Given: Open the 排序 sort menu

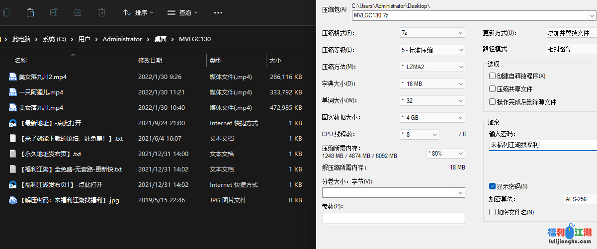Looking at the screenshot, I should click(138, 12).
